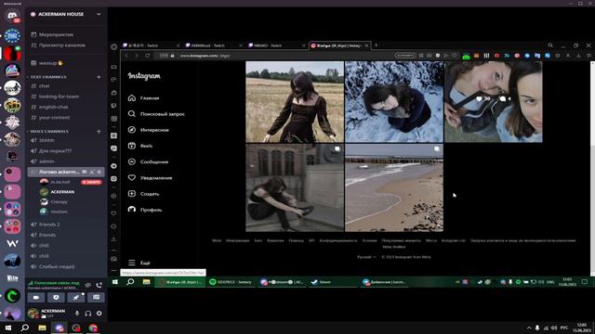The width and height of the screenshot is (595, 334).
Task: Switch to the third Twitch browser tab
Action: [277, 45]
